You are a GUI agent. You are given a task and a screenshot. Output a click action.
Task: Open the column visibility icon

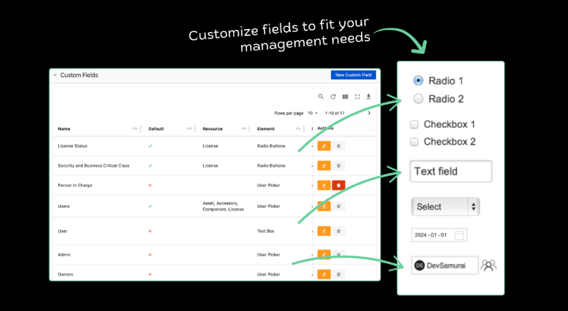coord(345,97)
